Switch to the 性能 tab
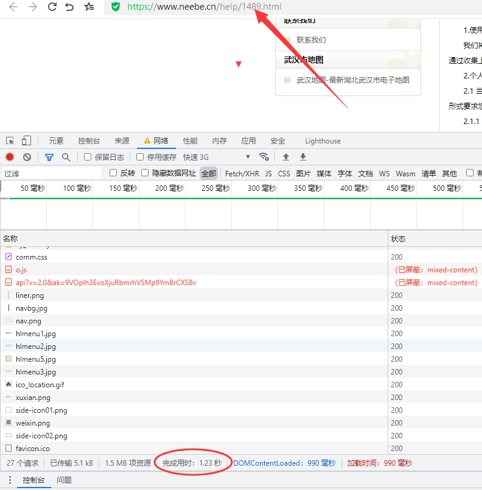 pyautogui.click(x=190, y=140)
